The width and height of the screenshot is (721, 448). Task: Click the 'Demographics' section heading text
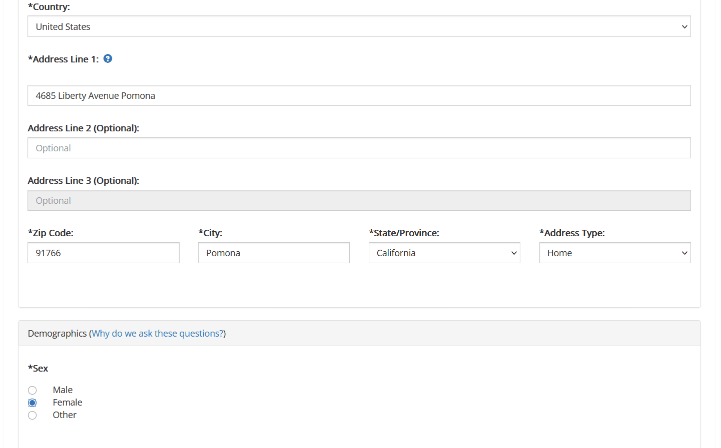pos(57,333)
